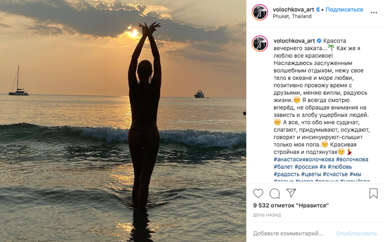The width and height of the screenshot is (384, 242).
Task: Click the comment speech bubble icon
Action: click(275, 193)
